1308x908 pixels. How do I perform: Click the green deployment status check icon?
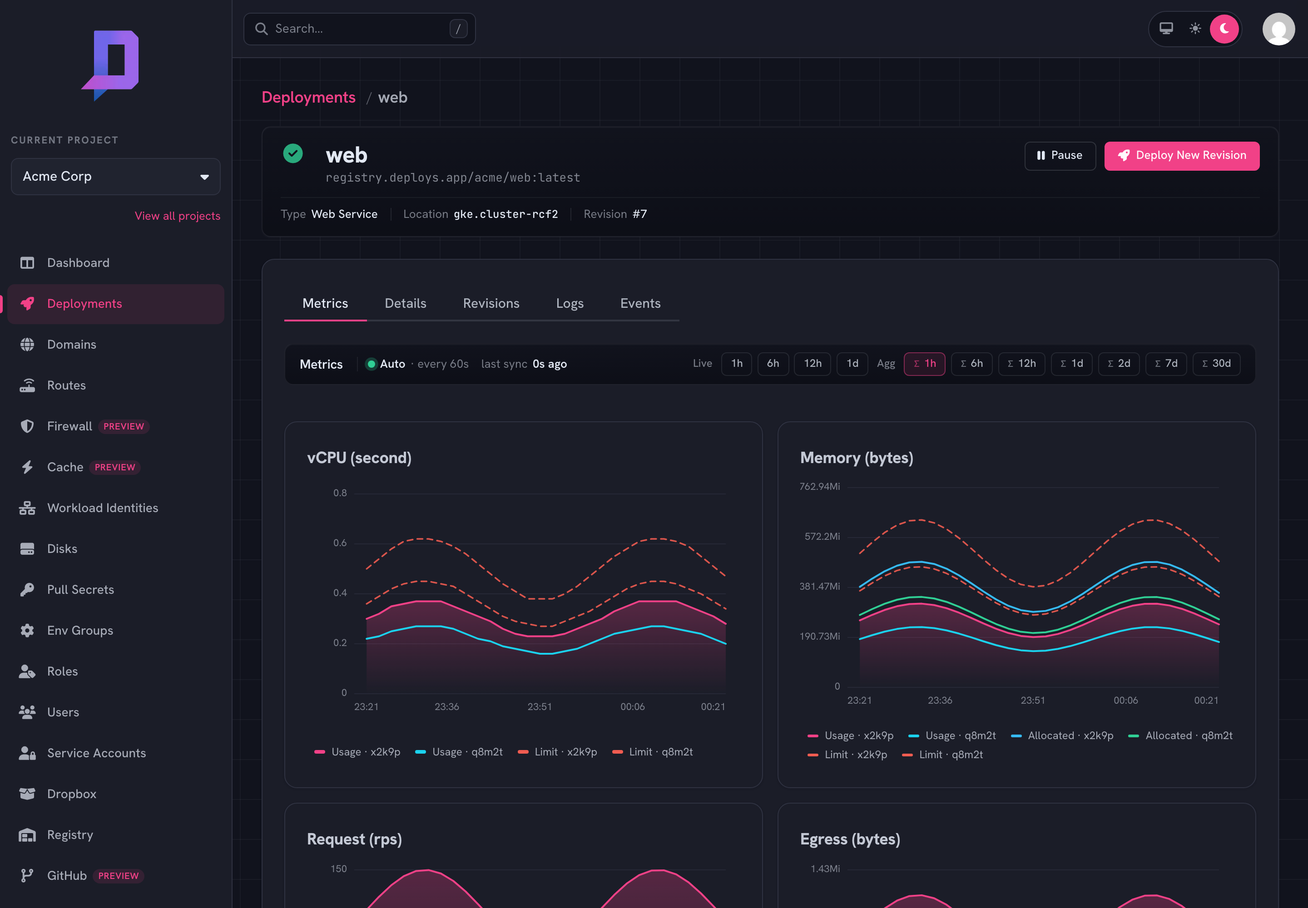point(293,153)
